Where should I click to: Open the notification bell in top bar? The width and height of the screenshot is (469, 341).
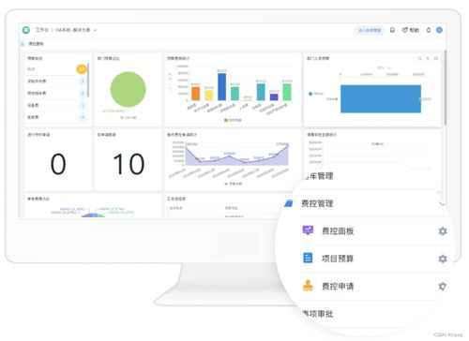coord(429,30)
